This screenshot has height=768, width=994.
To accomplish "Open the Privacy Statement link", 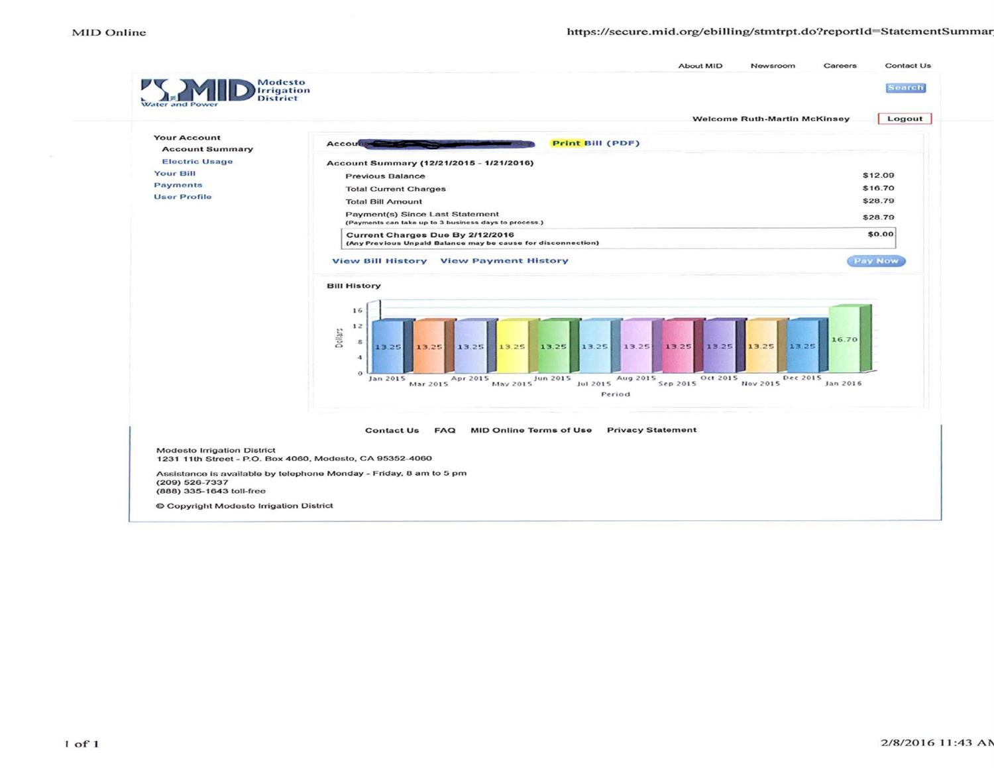I will tap(651, 430).
